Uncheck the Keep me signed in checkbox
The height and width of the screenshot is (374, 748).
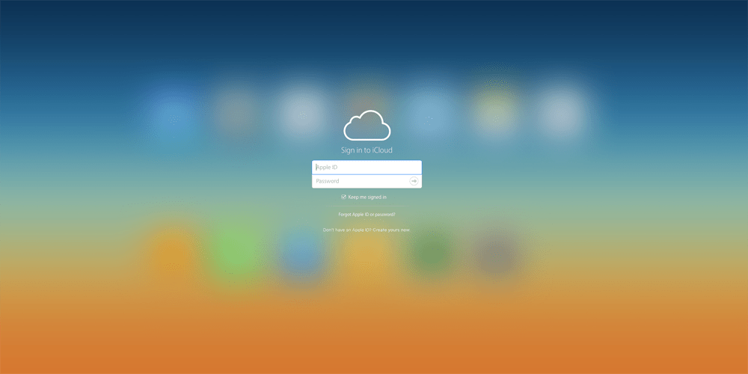click(343, 197)
